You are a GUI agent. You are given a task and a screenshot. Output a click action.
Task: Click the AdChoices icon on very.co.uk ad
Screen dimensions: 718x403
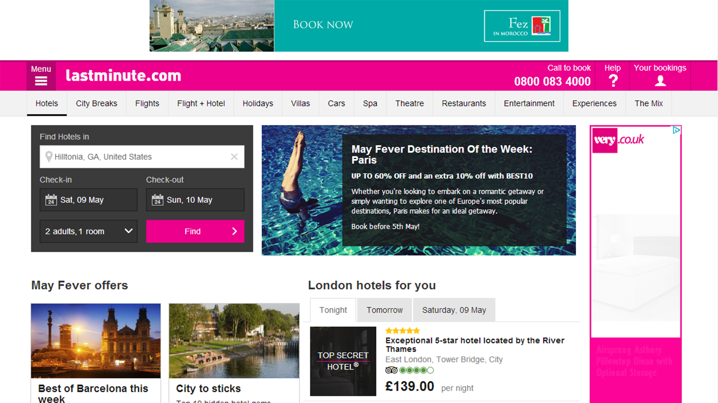click(x=676, y=130)
